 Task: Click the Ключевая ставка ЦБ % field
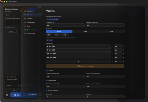pos(105,25)
